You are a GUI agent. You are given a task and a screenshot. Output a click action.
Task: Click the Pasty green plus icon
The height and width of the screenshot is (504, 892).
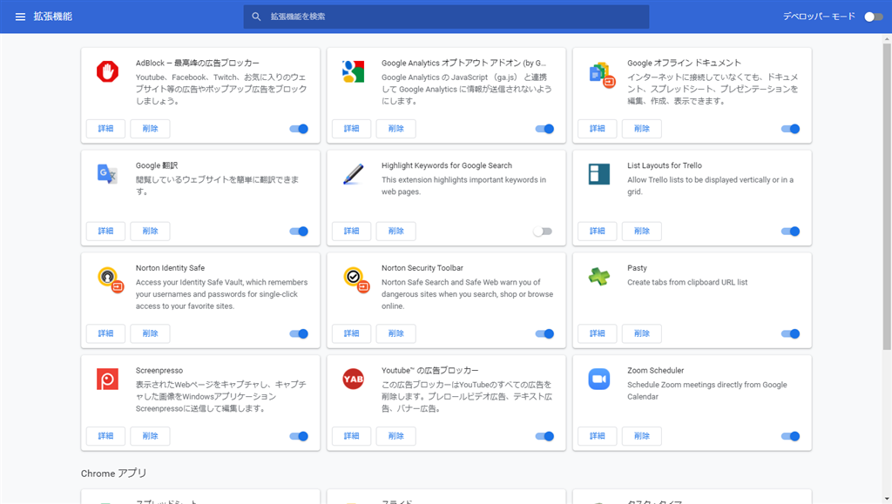(599, 276)
